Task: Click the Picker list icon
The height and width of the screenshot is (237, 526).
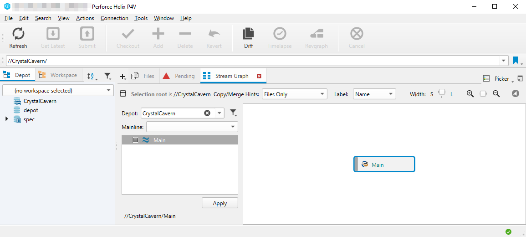Action: (486, 78)
